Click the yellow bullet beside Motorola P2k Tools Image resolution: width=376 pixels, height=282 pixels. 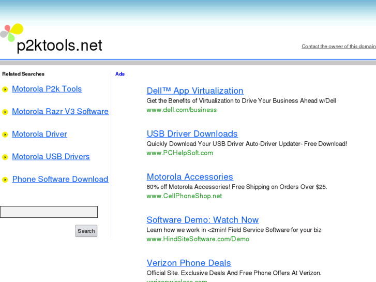5,90
